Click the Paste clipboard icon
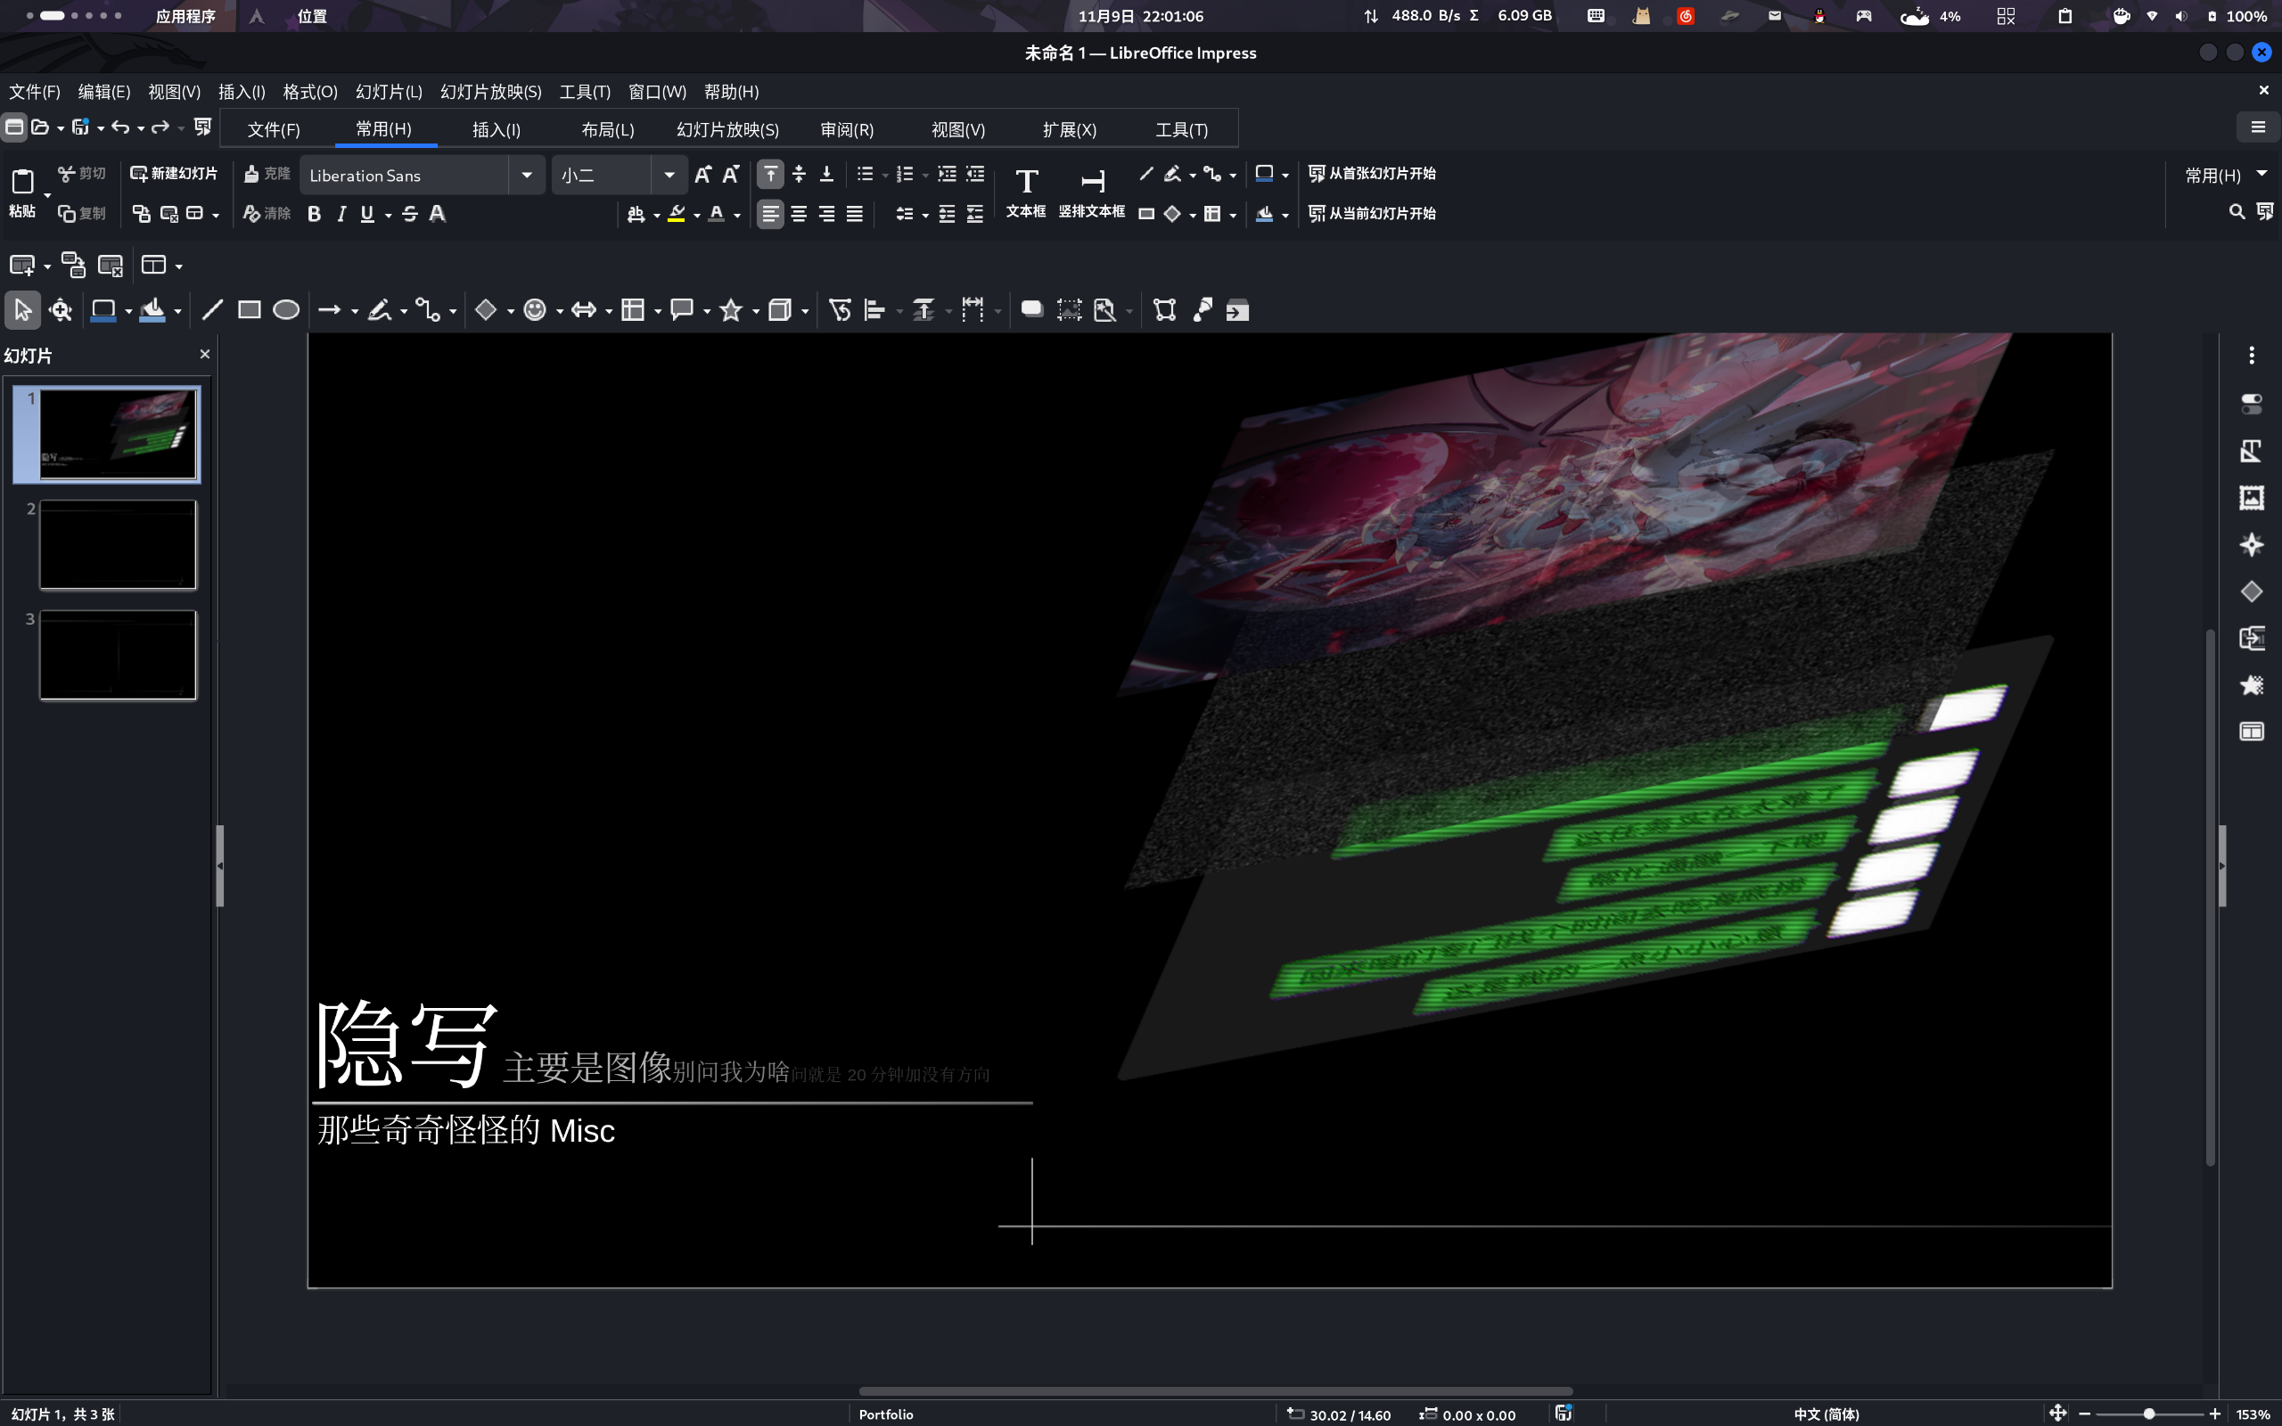Screen dimensions: 2282x1426 tap(22, 181)
